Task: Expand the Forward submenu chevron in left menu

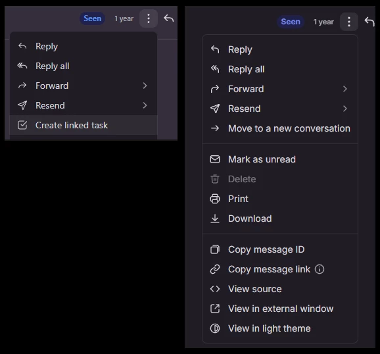Action: click(x=145, y=86)
